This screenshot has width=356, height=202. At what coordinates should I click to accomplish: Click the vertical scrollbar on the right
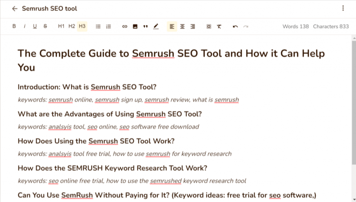pyautogui.click(x=354, y=104)
